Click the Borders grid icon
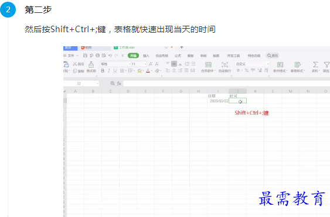The height and width of the screenshot is (217, 330). click(x=122, y=71)
